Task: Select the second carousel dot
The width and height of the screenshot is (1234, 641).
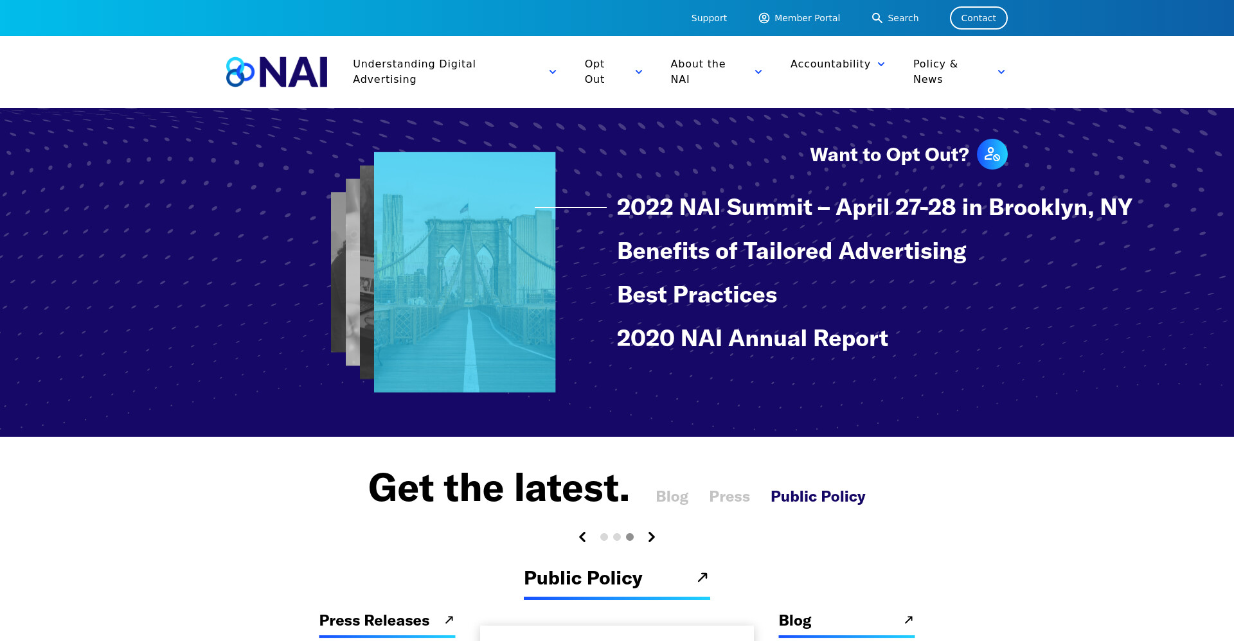Action: point(617,537)
